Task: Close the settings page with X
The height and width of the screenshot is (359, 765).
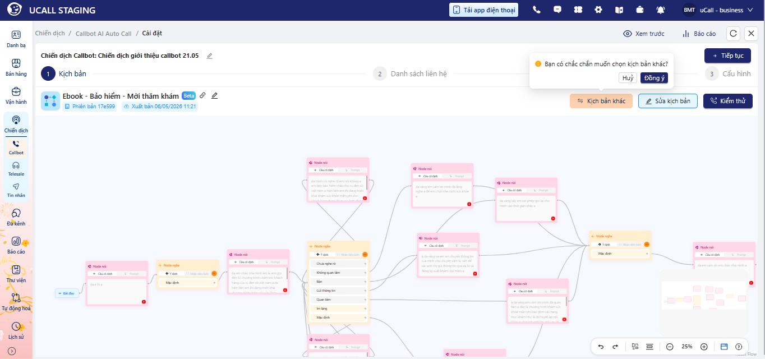Action: coord(751,34)
